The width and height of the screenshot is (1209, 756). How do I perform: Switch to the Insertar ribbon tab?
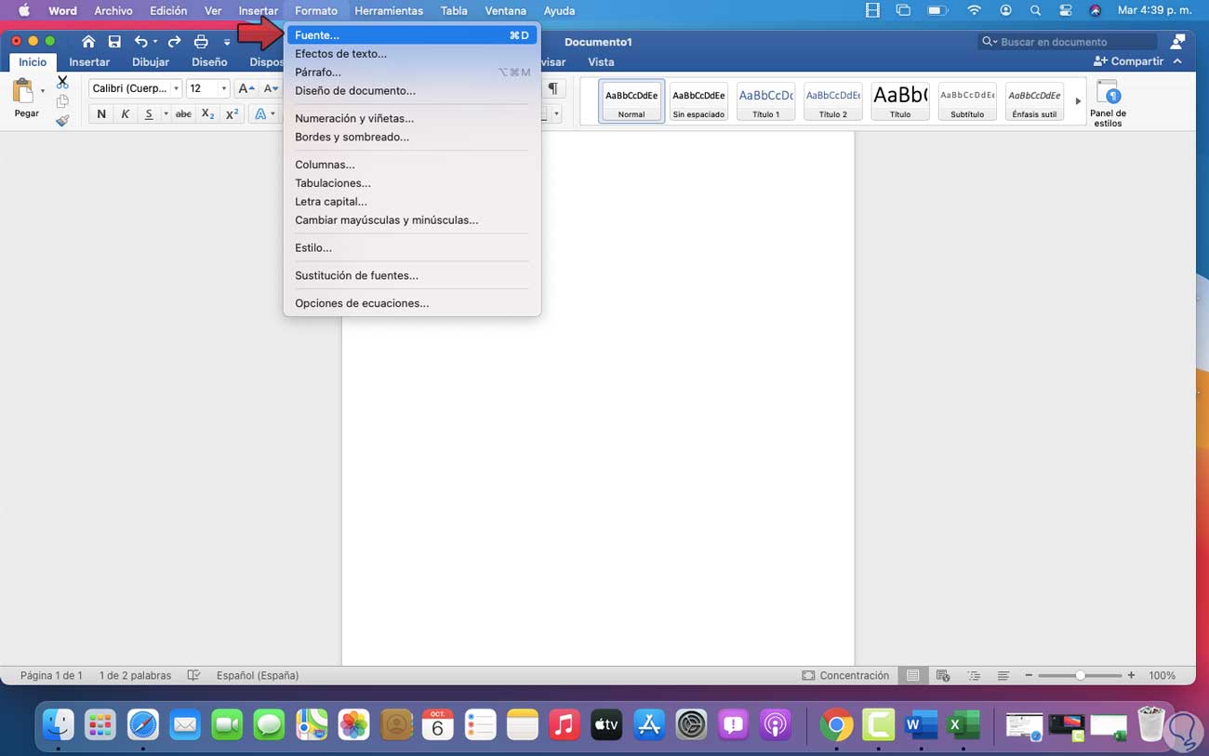[90, 61]
